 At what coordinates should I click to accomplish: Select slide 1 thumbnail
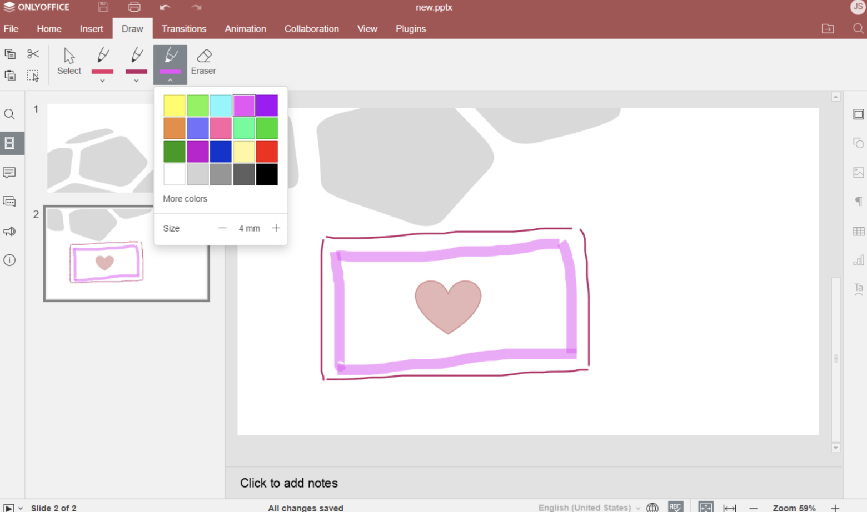[100, 148]
